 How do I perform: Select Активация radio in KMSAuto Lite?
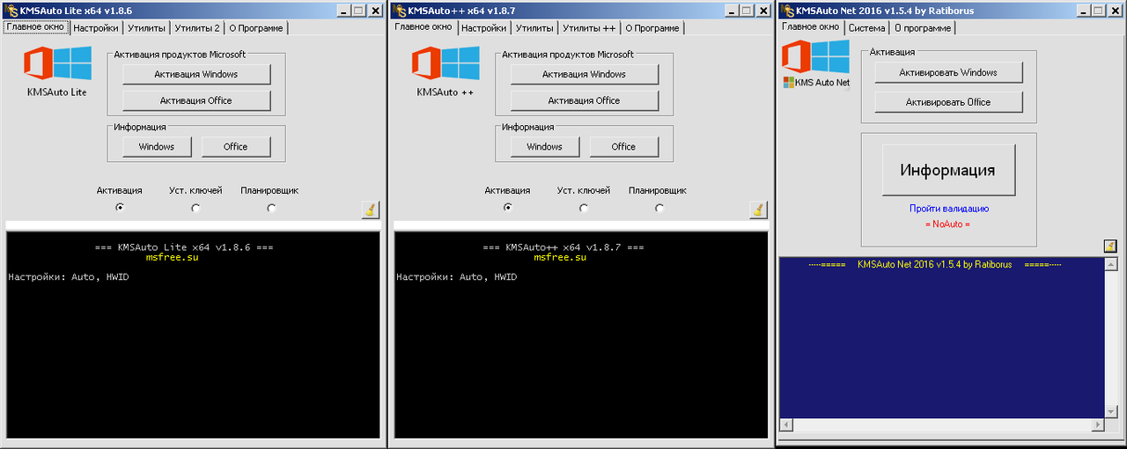pyautogui.click(x=120, y=208)
